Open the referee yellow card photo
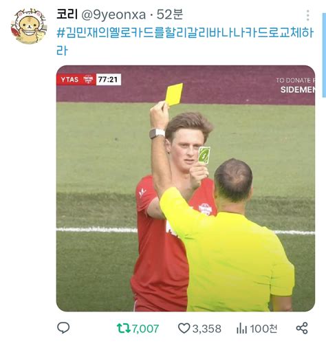 point(186,188)
